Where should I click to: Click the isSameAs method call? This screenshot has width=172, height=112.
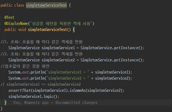click(77, 90)
